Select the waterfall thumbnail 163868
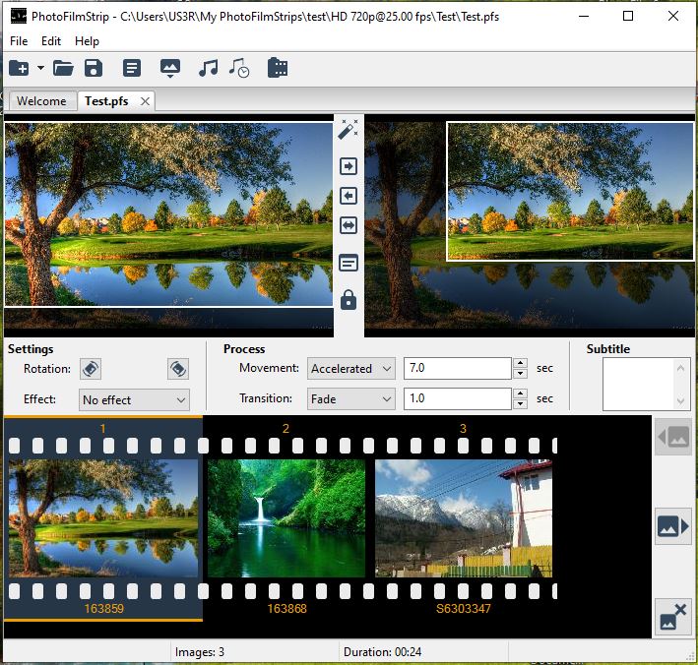 click(x=286, y=517)
